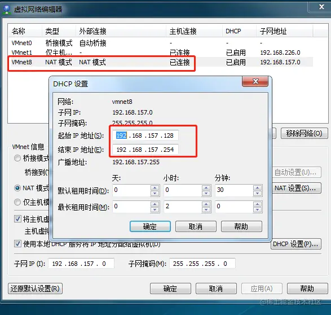331x315 pixels.
Task: Click the 外部连接 column header
Action: (x=121, y=31)
